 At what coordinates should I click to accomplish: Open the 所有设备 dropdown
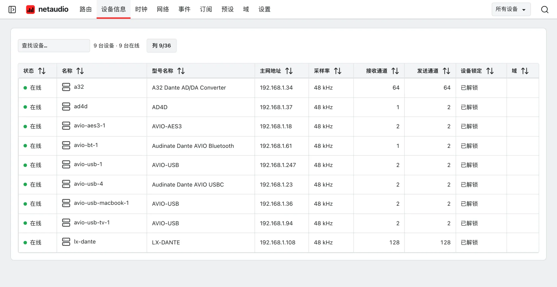pos(511,9)
